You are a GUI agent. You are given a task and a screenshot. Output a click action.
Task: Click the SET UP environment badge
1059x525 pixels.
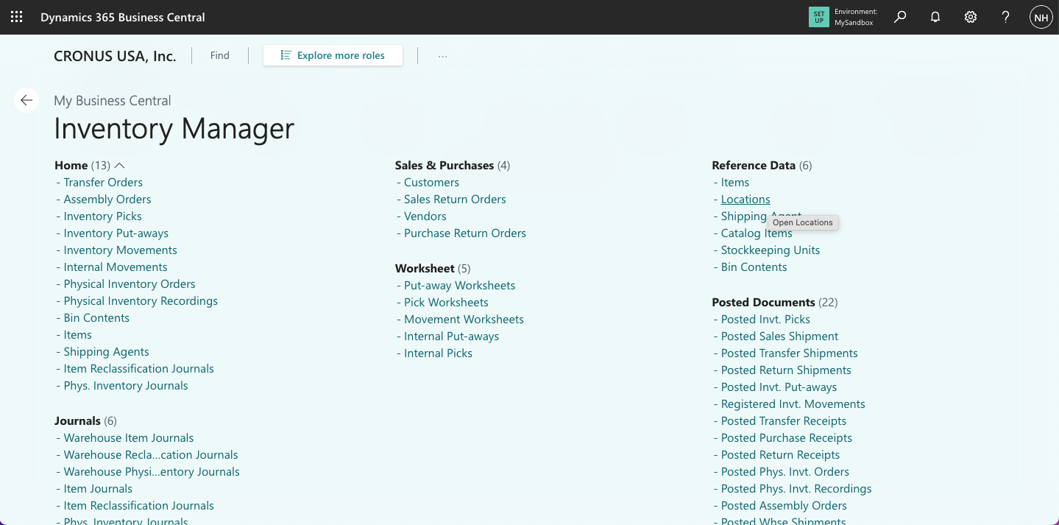pos(818,17)
